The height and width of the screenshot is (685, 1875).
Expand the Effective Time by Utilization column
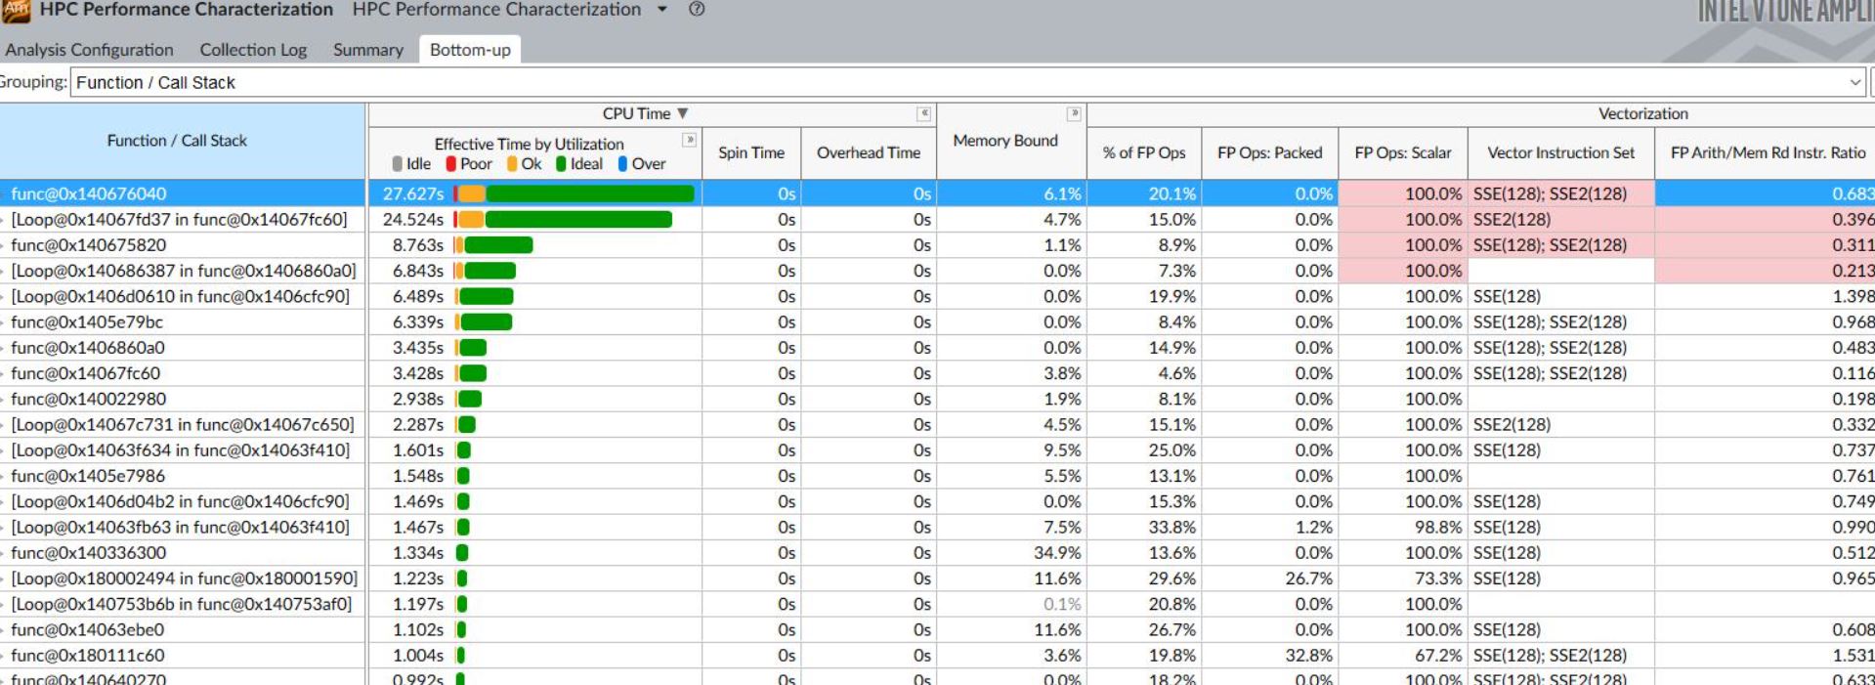[x=689, y=141]
